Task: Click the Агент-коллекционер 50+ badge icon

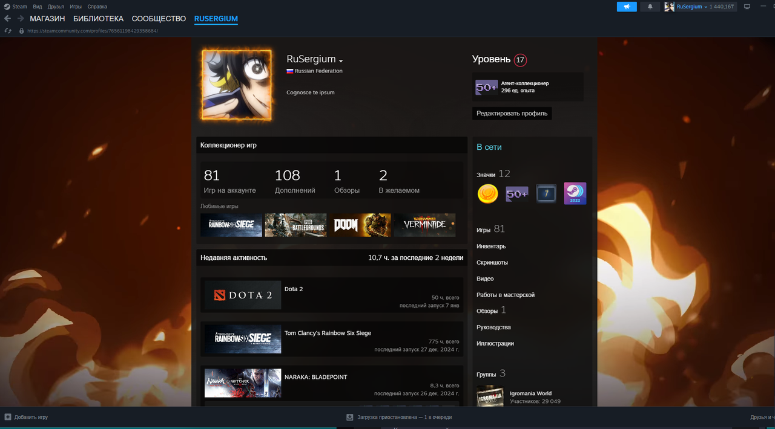Action: point(487,87)
